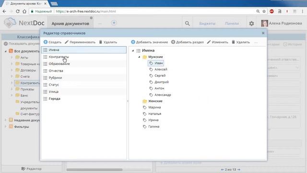Image resolution: width=307 pixels, height=173 pixels.
Task: Click Переименовать in the reference list toolbar
Action: tap(80, 42)
